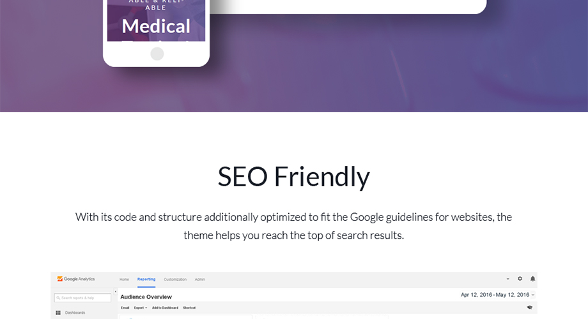Collapse the sidebar with arrow icon
The height and width of the screenshot is (319, 588).
116,292
